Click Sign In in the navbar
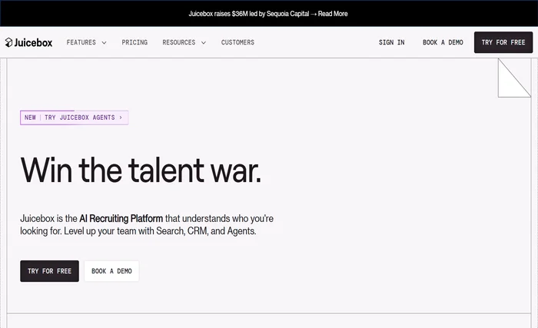Image resolution: width=538 pixels, height=328 pixels. 391,42
